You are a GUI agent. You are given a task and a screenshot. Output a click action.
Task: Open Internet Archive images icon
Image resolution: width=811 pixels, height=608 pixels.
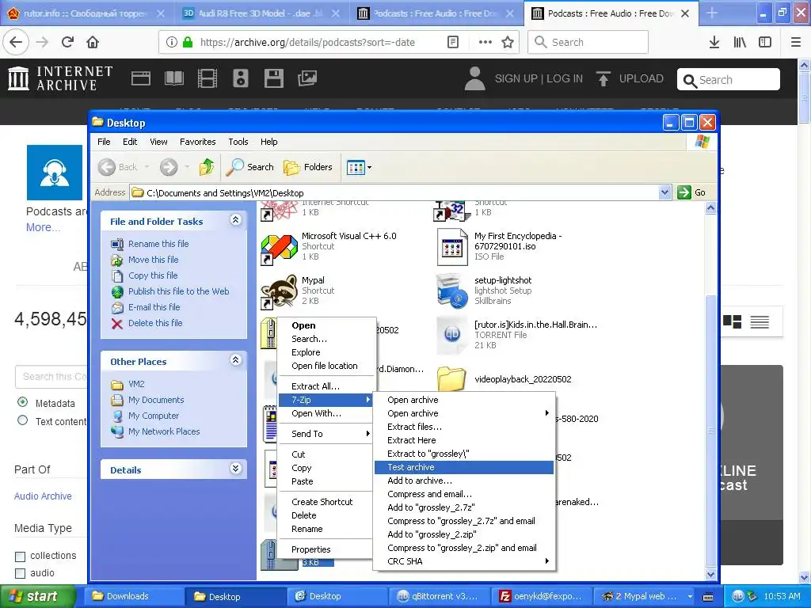coord(307,78)
